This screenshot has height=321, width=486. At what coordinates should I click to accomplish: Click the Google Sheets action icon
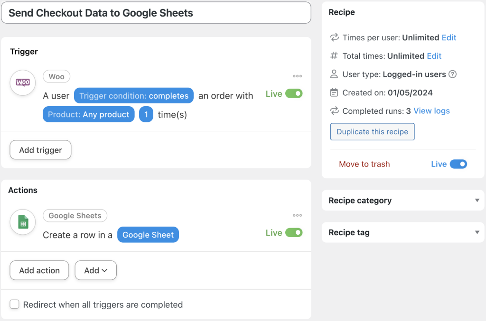pos(22,222)
